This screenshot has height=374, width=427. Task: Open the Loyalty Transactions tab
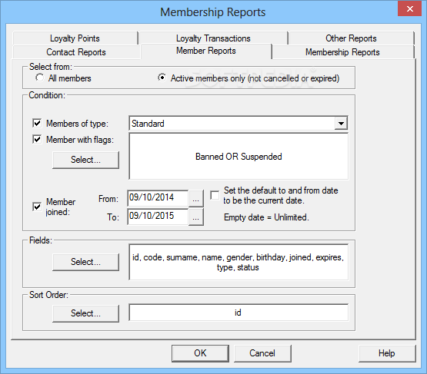(x=213, y=38)
